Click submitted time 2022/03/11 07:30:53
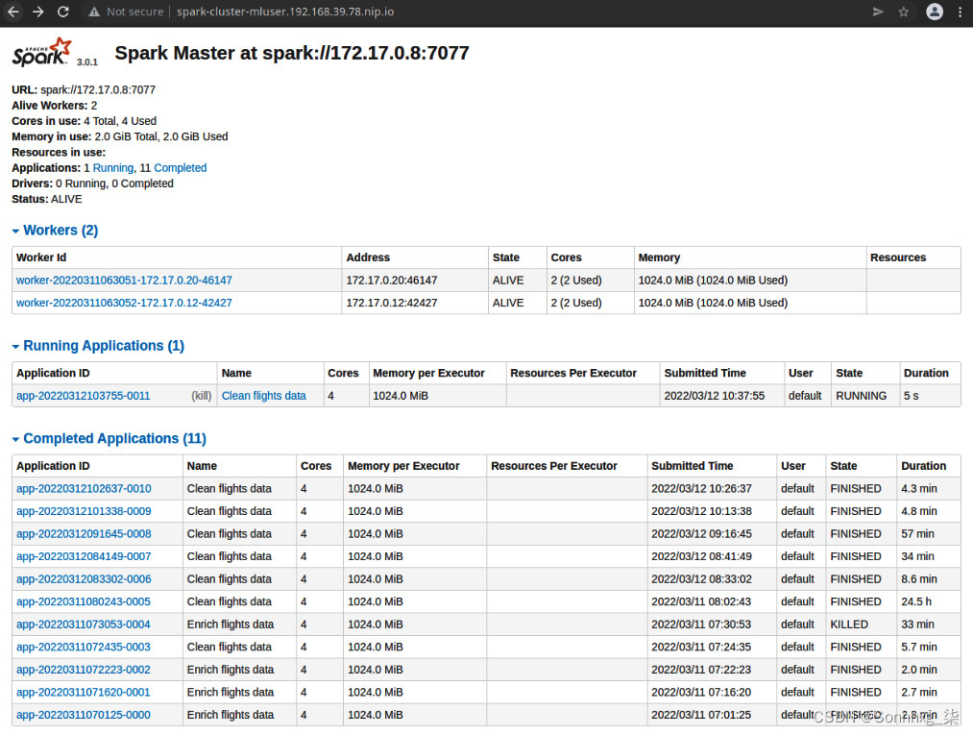Screen dimensions: 973x735 coord(701,624)
